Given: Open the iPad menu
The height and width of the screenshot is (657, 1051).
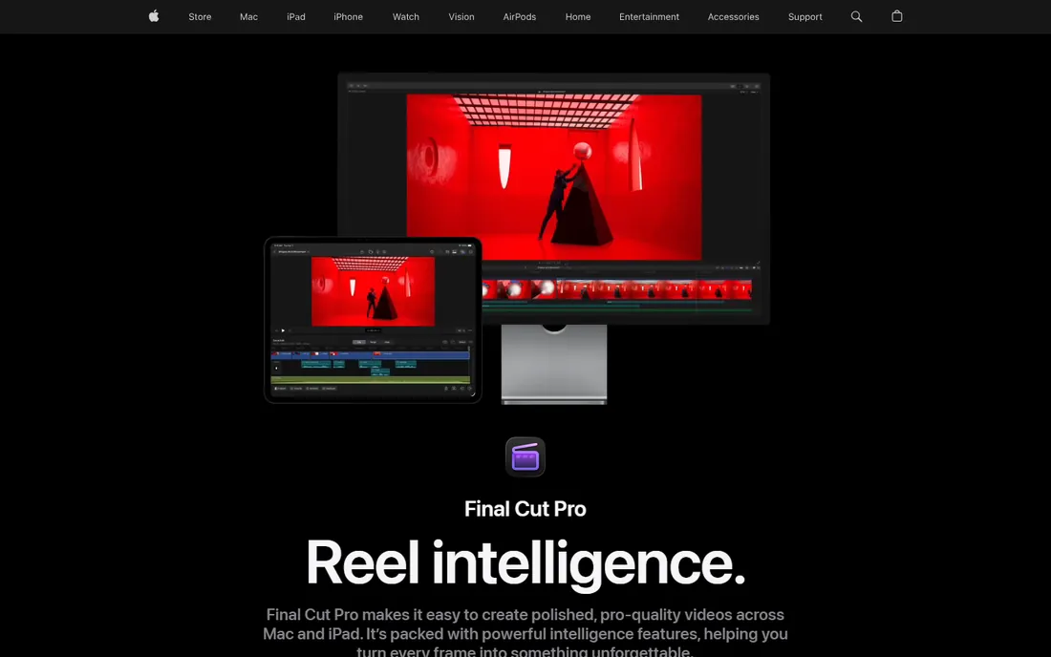Looking at the screenshot, I should (x=295, y=17).
